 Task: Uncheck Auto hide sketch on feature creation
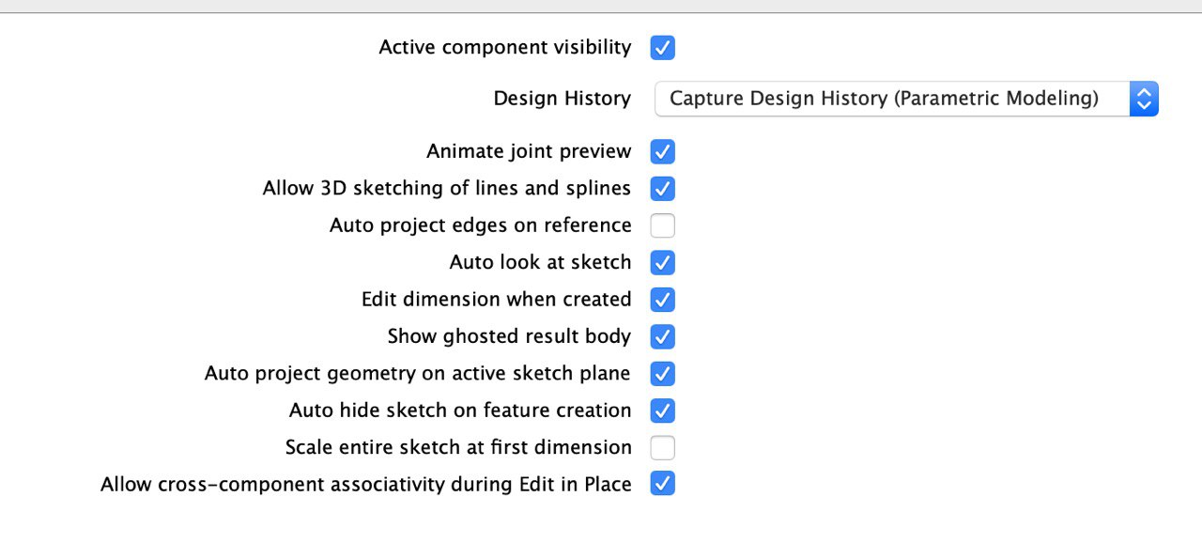coord(662,411)
